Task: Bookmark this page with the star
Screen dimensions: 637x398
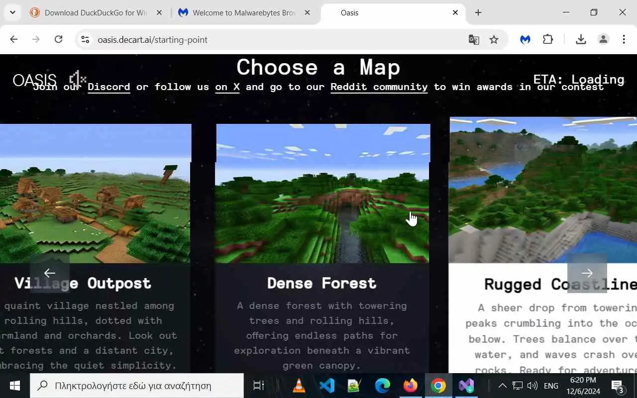Action: (494, 39)
